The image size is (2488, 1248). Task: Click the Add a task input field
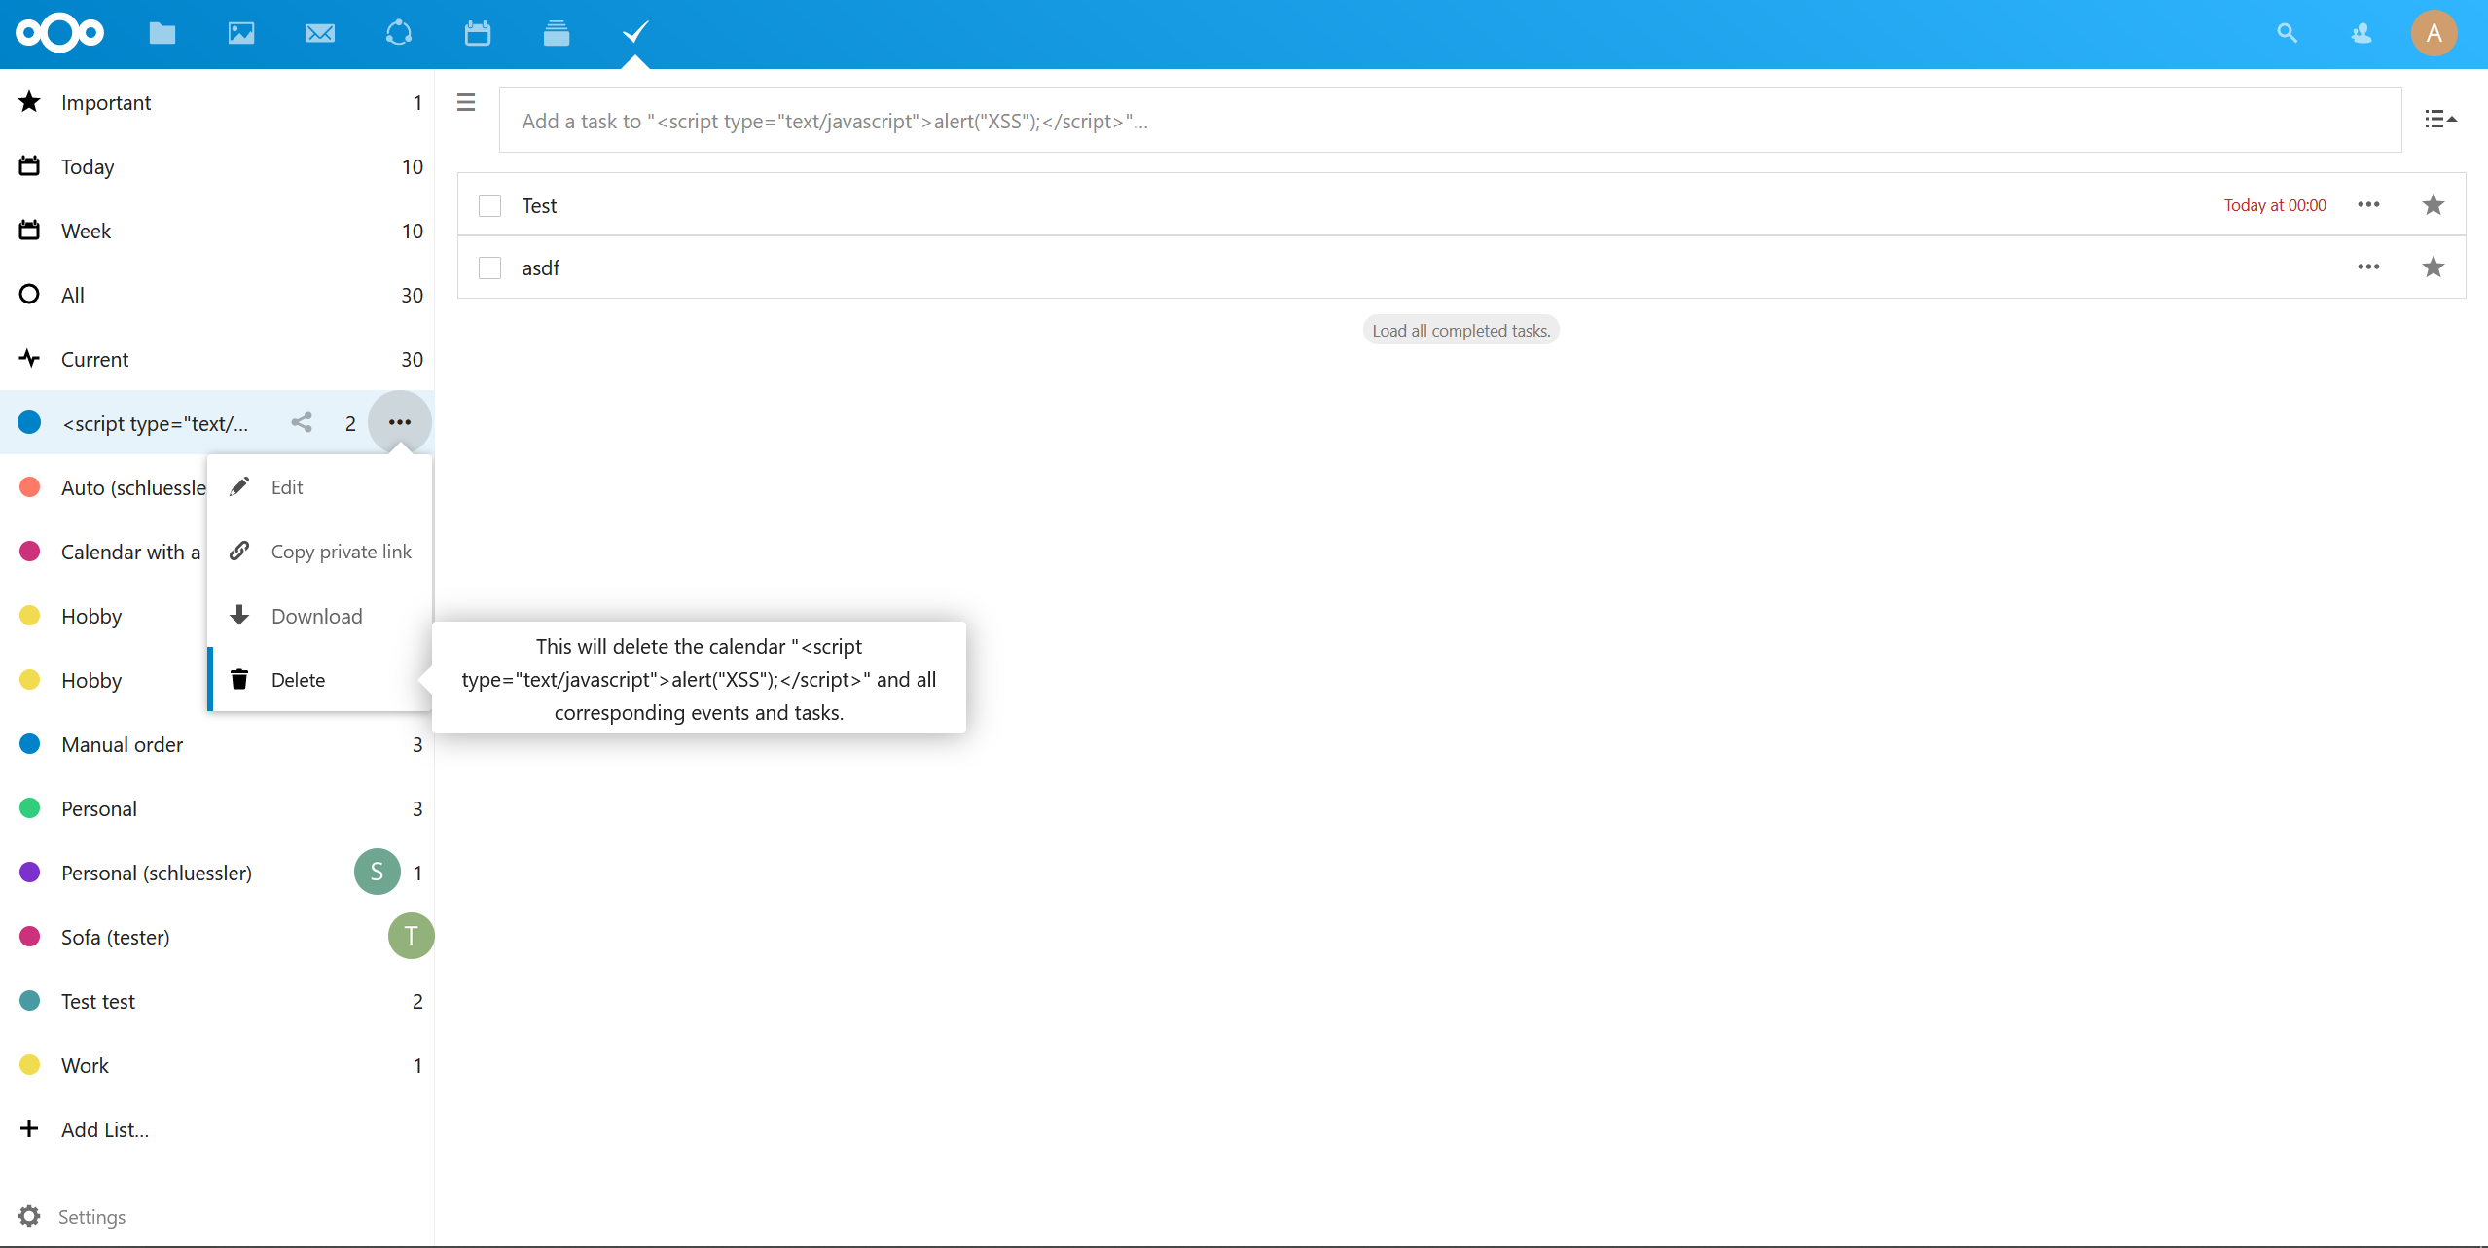[x=1450, y=121]
